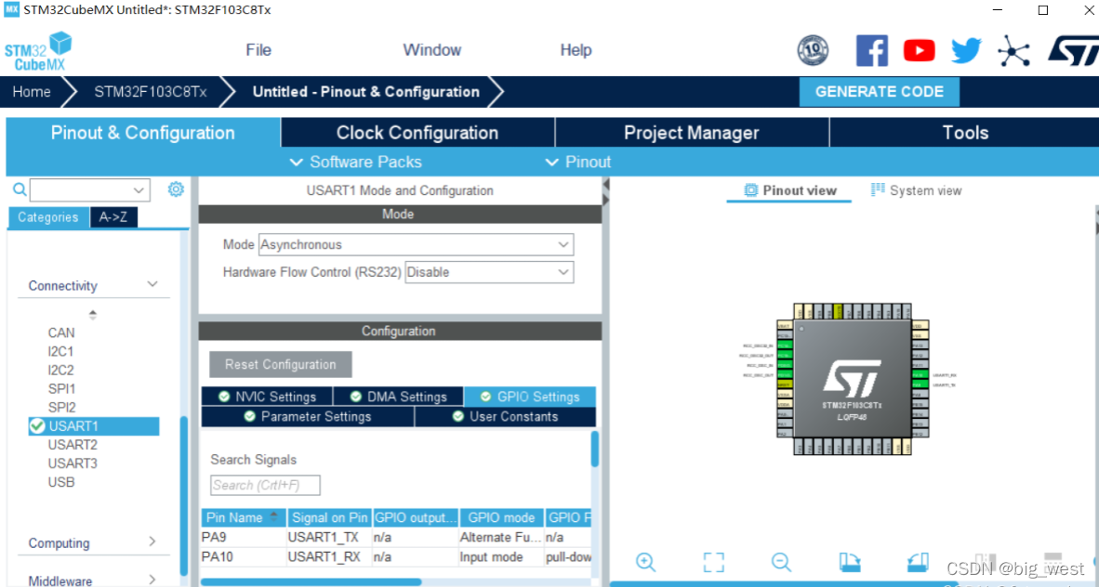Collapse the panel using the splitter arrow

pyautogui.click(x=606, y=185)
